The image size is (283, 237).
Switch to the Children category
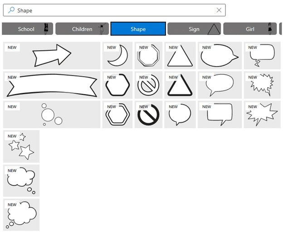[x=82, y=29]
